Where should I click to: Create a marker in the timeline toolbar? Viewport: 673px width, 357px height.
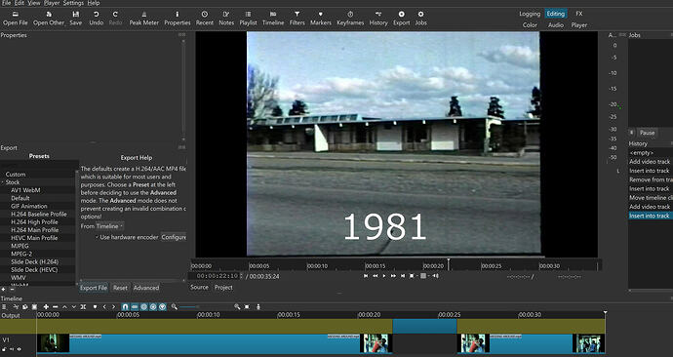[96, 307]
